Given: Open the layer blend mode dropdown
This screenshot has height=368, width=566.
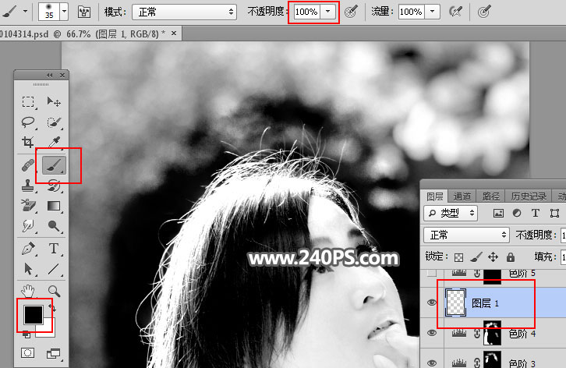Looking at the screenshot, I should 466,235.
